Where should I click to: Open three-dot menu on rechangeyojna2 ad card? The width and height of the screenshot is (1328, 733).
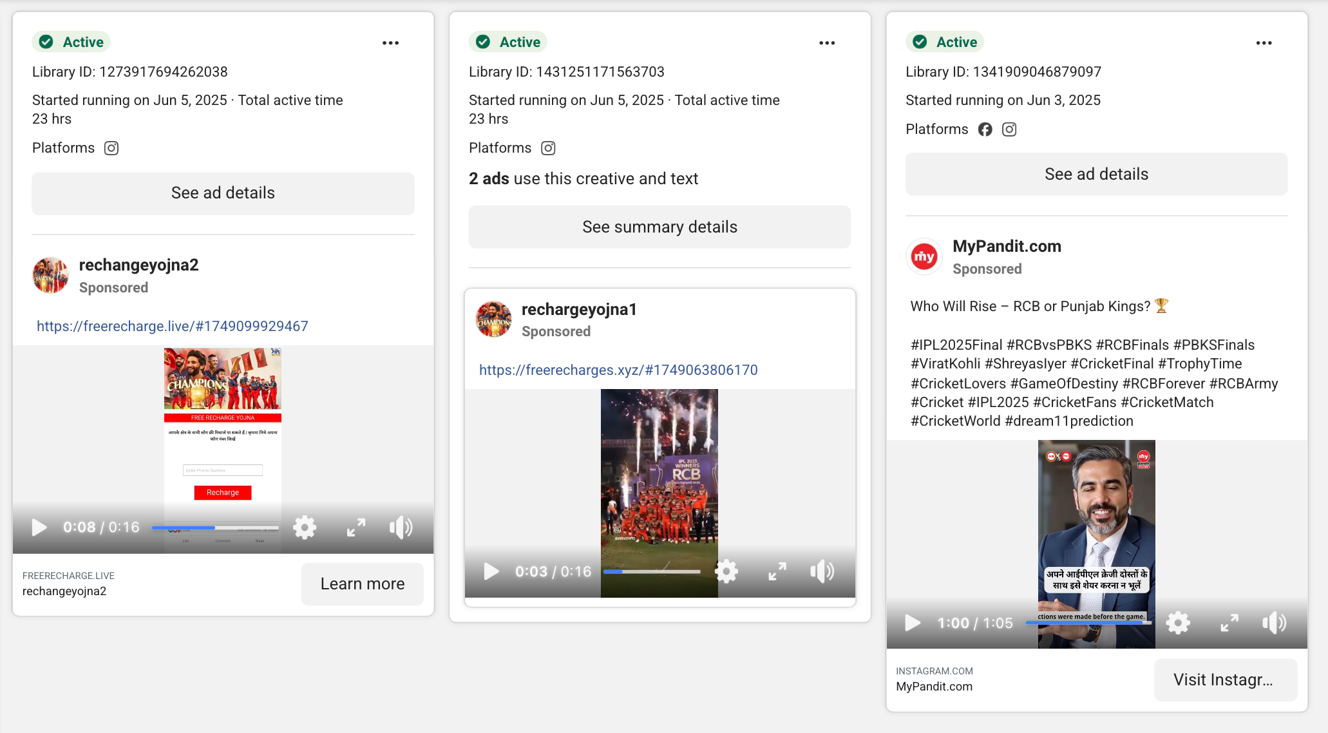(390, 43)
